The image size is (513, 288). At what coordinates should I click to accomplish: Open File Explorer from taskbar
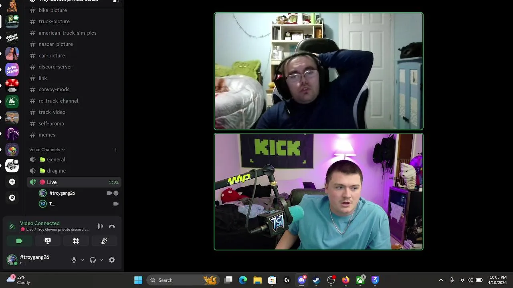click(x=257, y=280)
